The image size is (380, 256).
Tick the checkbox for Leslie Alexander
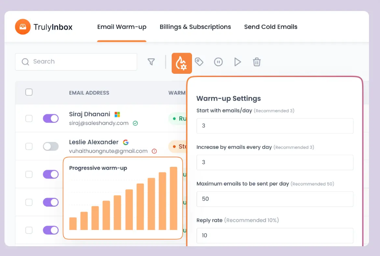click(x=29, y=146)
